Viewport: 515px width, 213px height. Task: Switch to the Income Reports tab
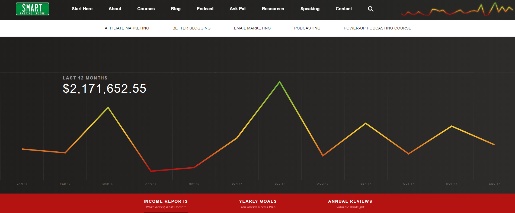pyautogui.click(x=166, y=204)
